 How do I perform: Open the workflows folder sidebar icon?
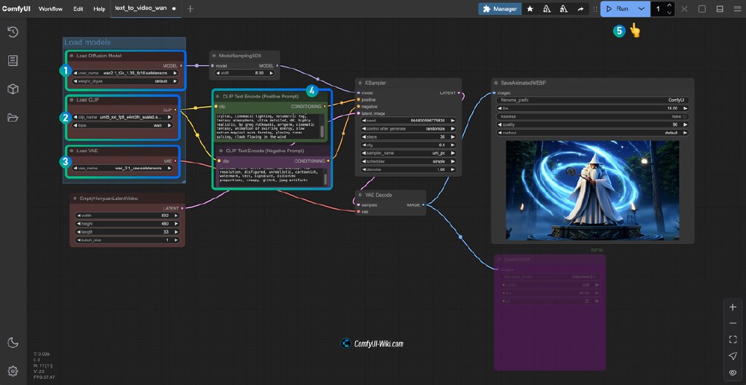[13, 118]
